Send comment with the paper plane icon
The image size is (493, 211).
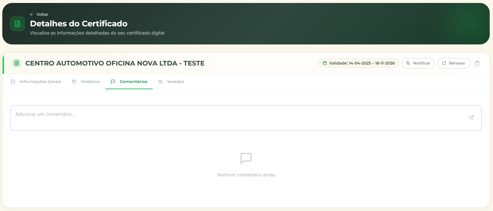471,118
